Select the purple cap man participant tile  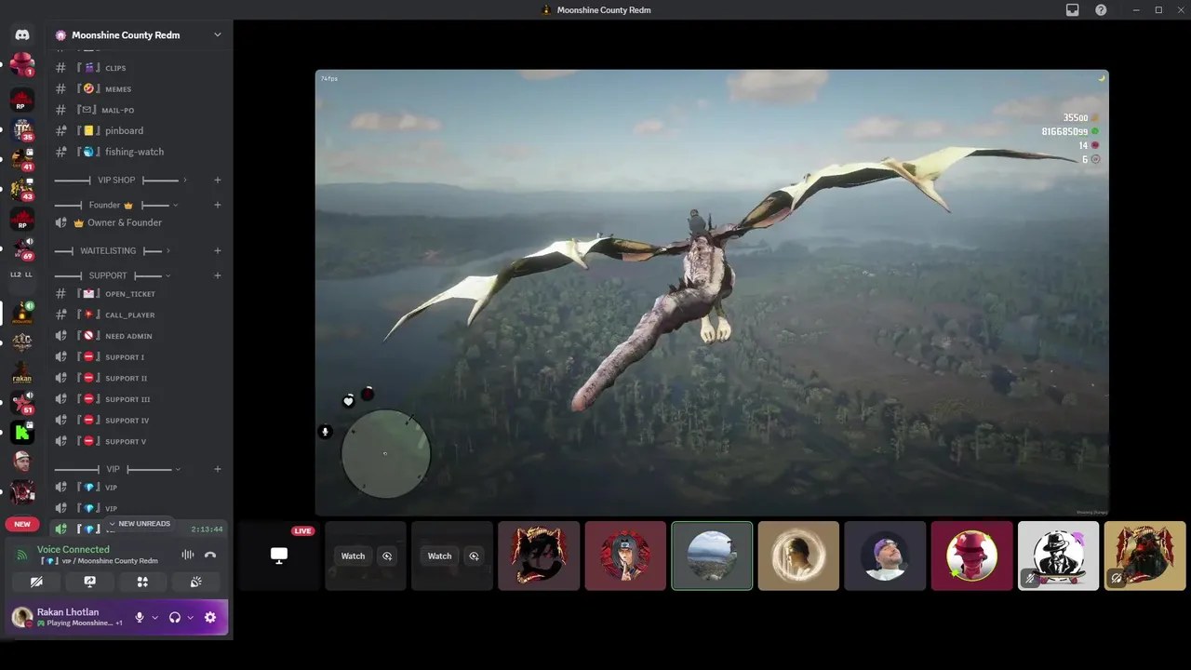click(885, 556)
